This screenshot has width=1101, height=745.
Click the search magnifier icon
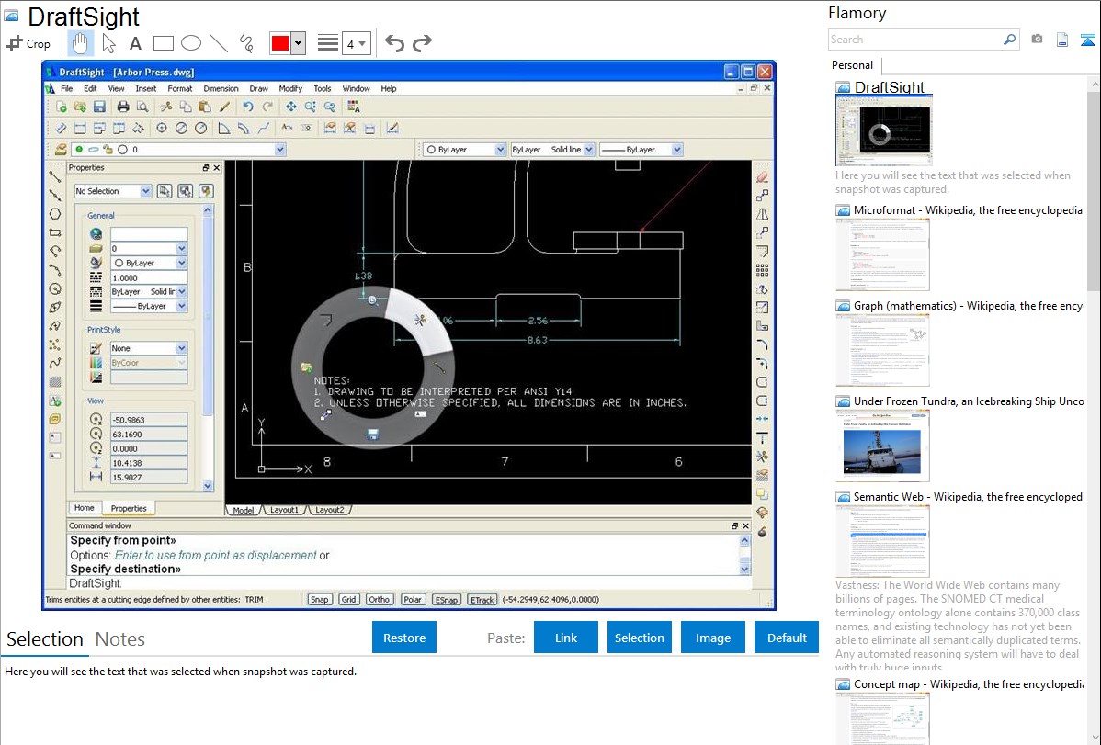(x=1009, y=40)
